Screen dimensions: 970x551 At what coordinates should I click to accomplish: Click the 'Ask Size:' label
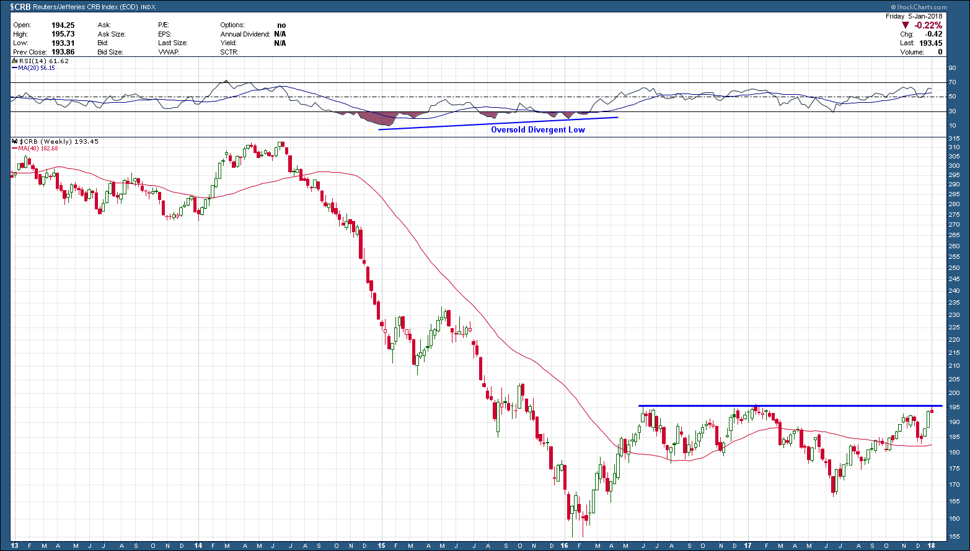pos(112,34)
